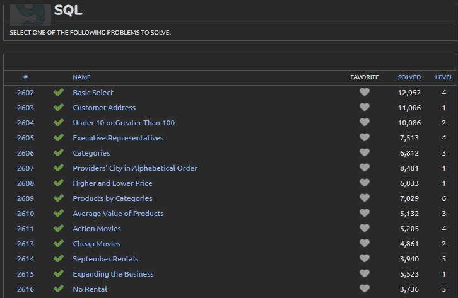Click solved checkmark for Action Movies

59,228
